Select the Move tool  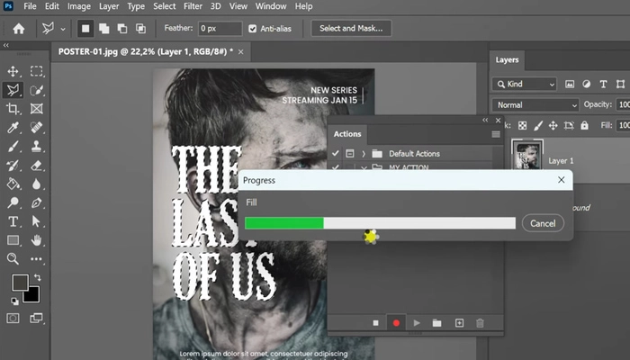[x=13, y=71]
